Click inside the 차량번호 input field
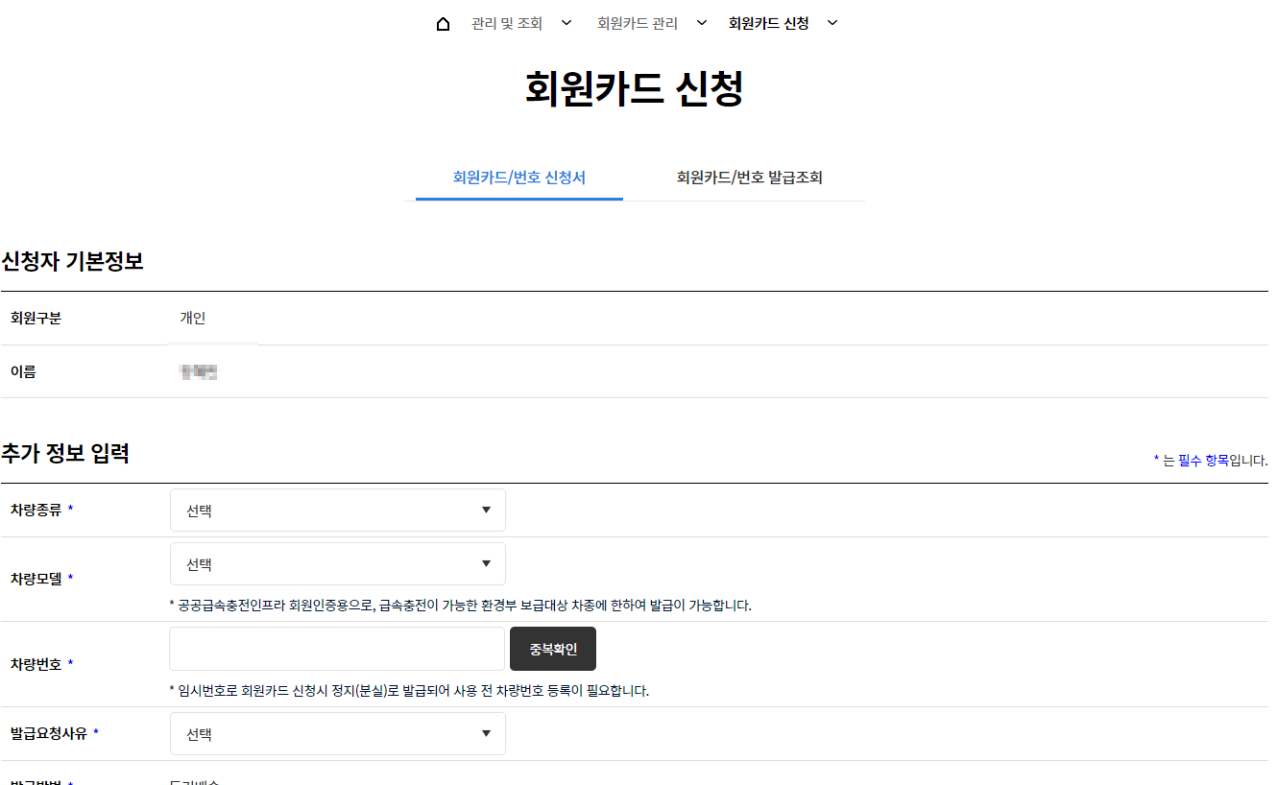The height and width of the screenshot is (785, 1278). [337, 649]
